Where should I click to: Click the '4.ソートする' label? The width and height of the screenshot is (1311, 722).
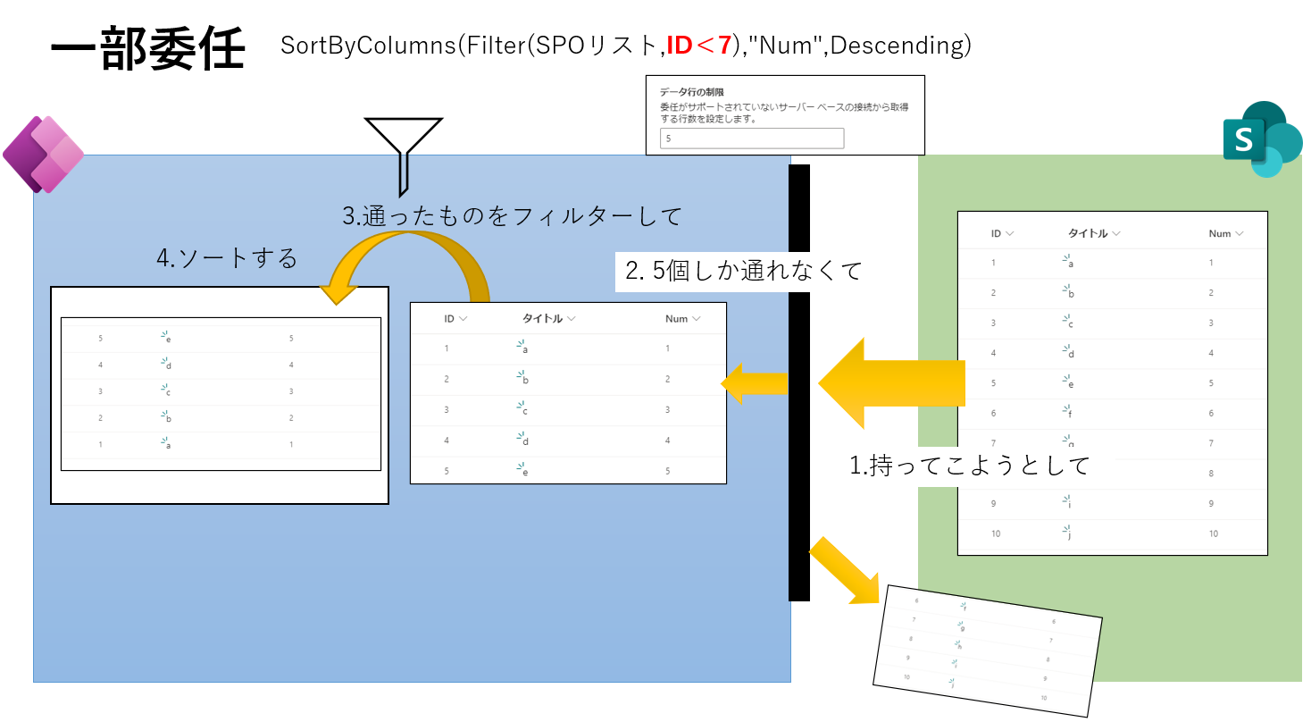coord(227,259)
